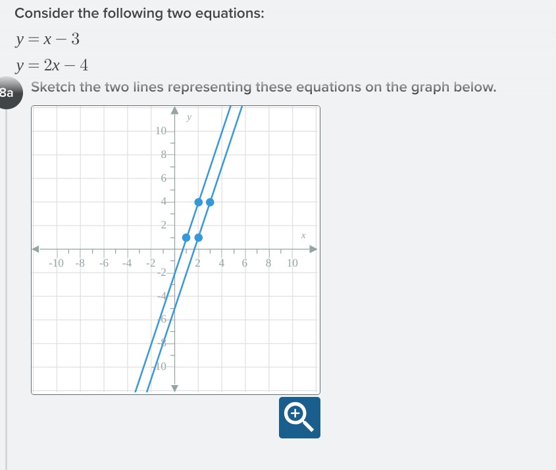This screenshot has height=470, width=556.
Task: Click the x axis letter label
Action: (x=303, y=236)
